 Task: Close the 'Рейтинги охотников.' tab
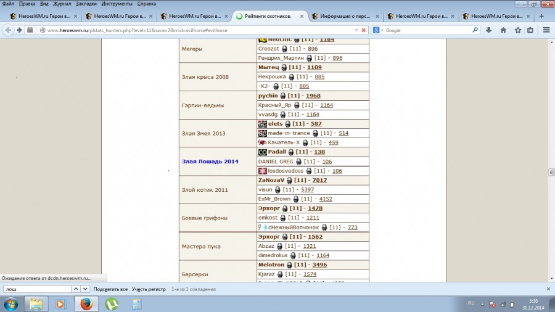click(302, 16)
